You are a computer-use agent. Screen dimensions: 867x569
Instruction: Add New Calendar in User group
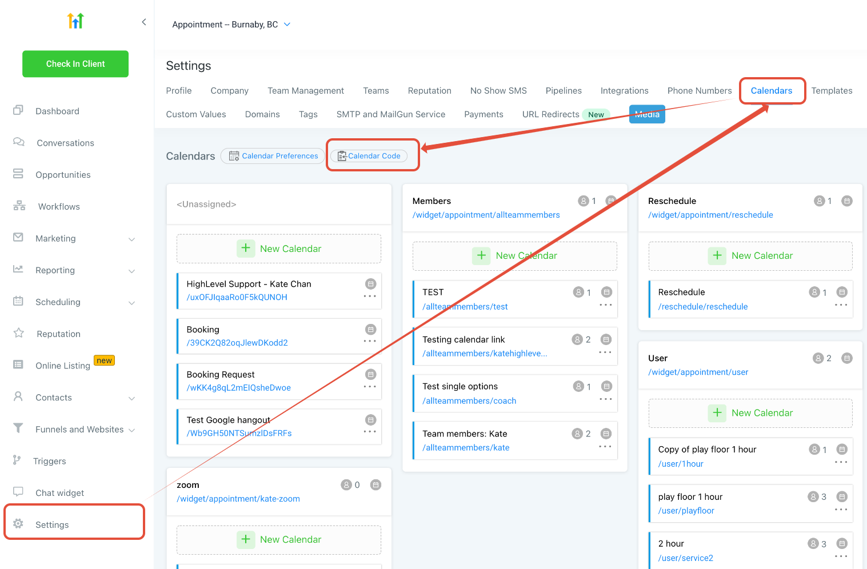(x=750, y=413)
